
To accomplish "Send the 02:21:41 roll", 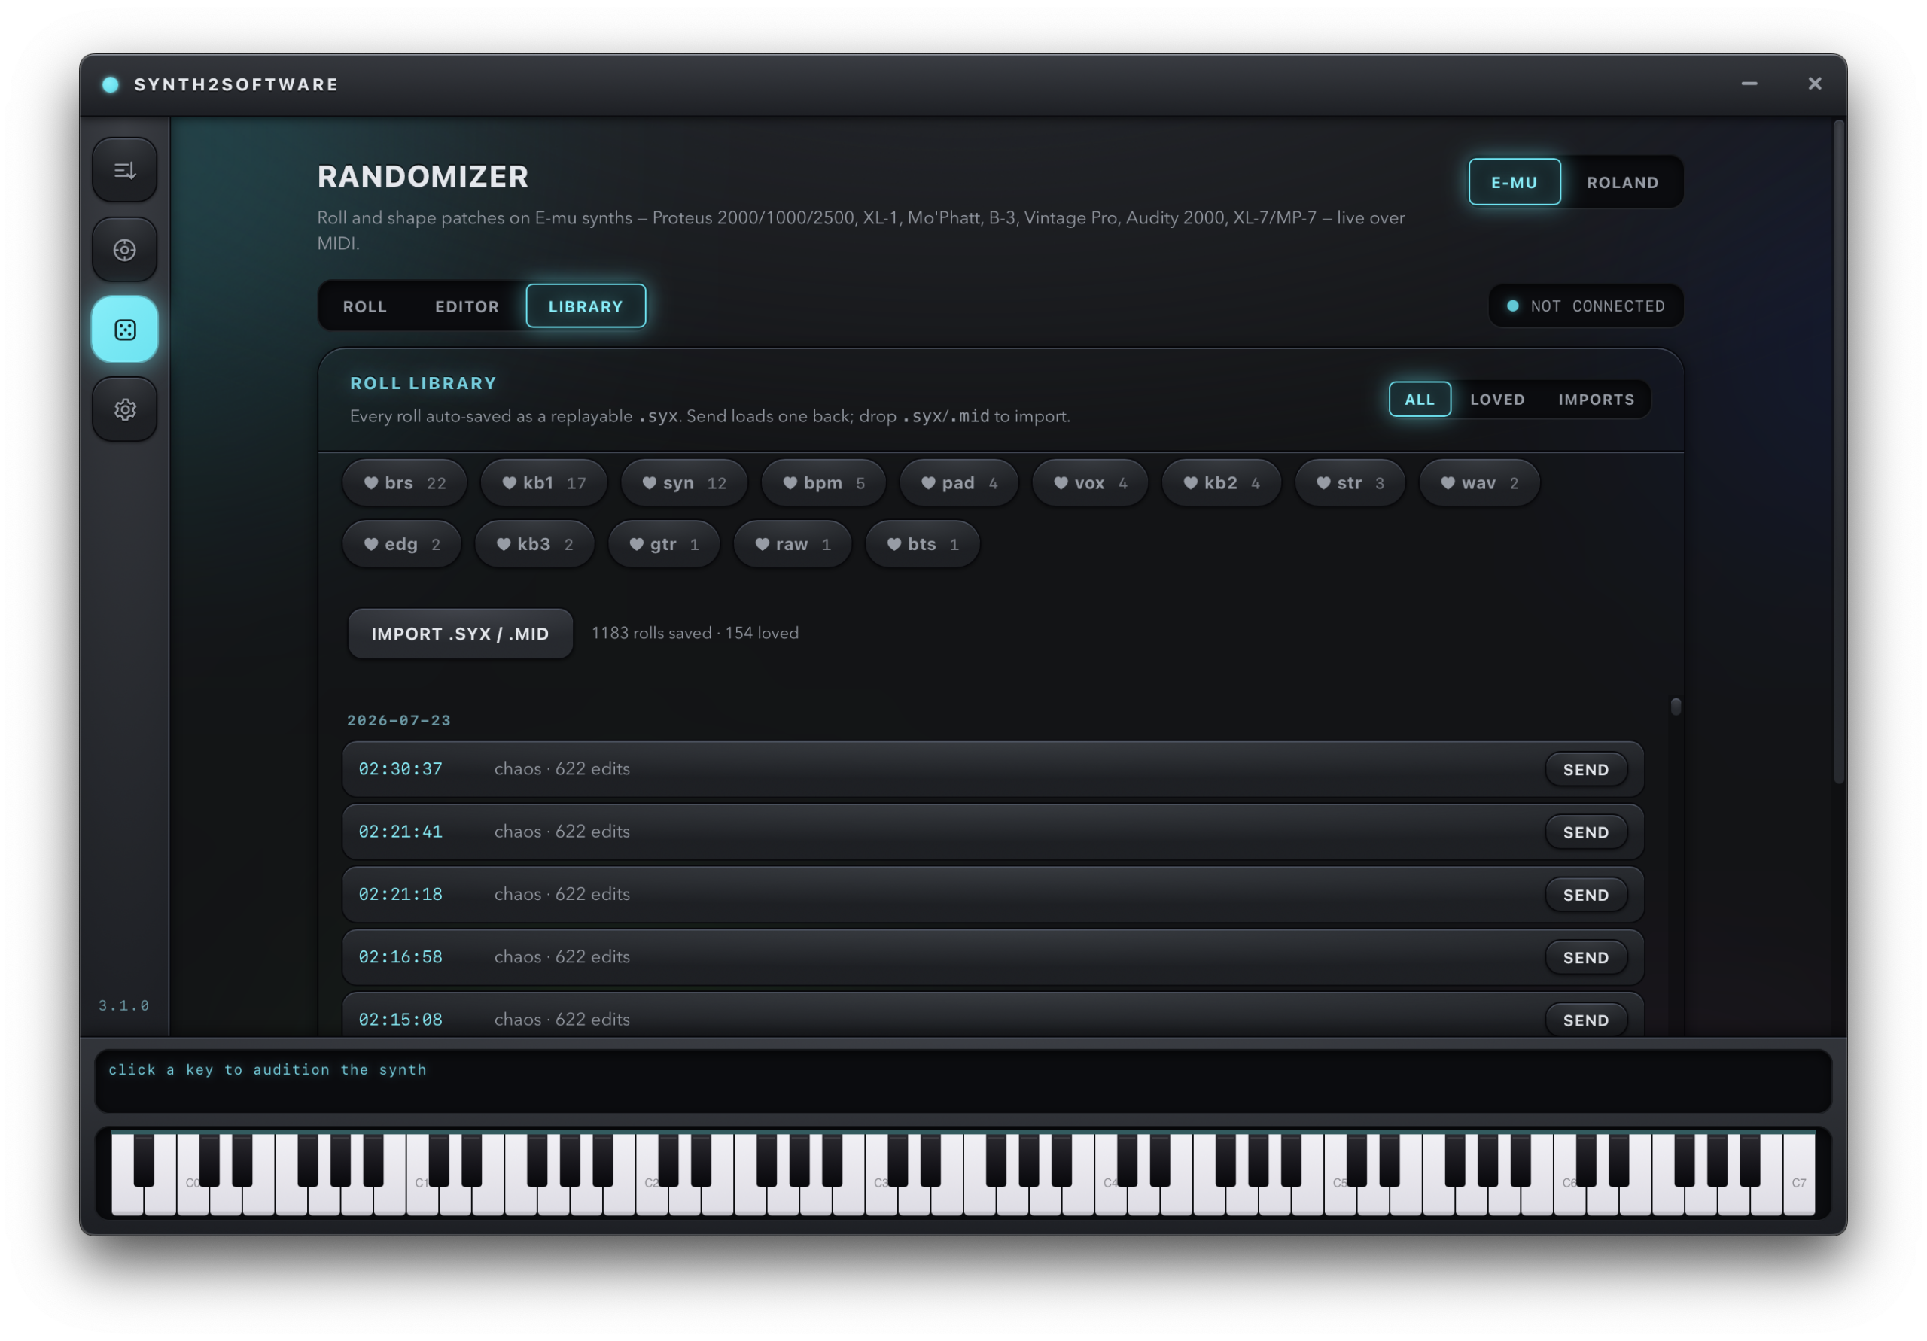I will tap(1585, 832).
